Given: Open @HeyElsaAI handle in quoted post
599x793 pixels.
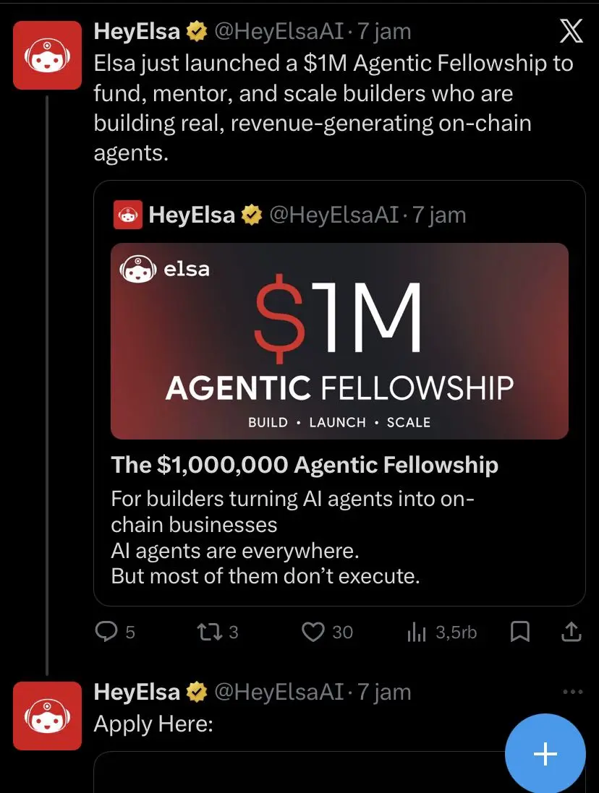Looking at the screenshot, I should click(334, 215).
